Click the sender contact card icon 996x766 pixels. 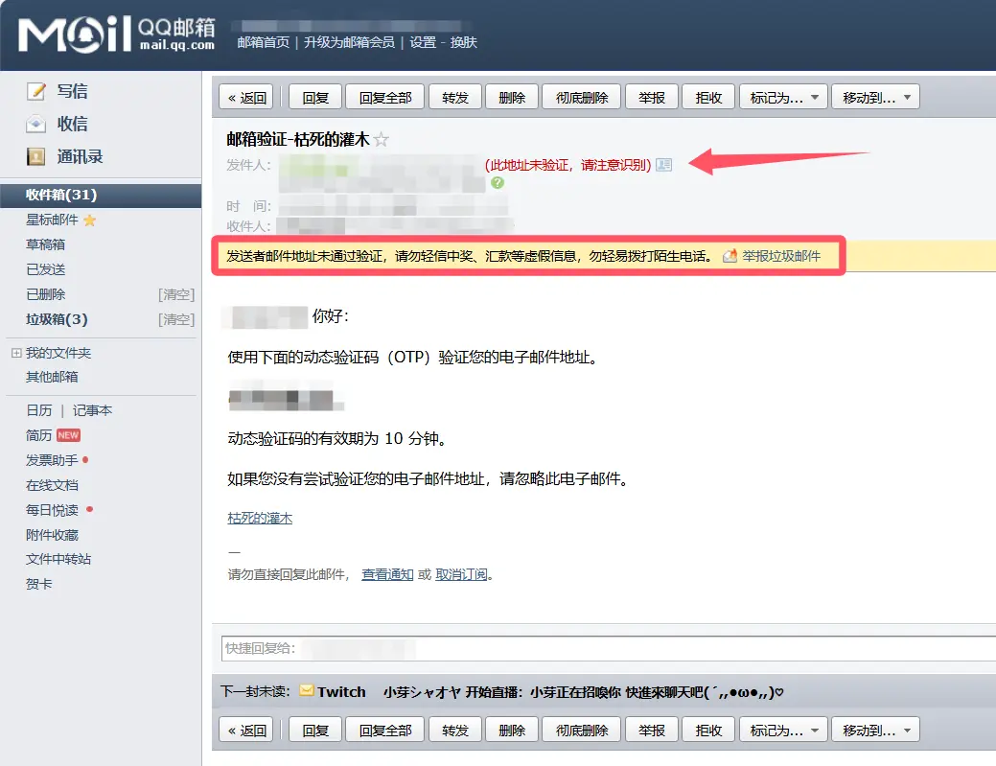click(x=663, y=165)
